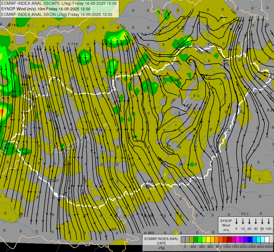Click the 'ECMWF-INDEX-ANAL SBCIN (J/kg)' title line
The image size is (274, 252).
tap(57, 15)
